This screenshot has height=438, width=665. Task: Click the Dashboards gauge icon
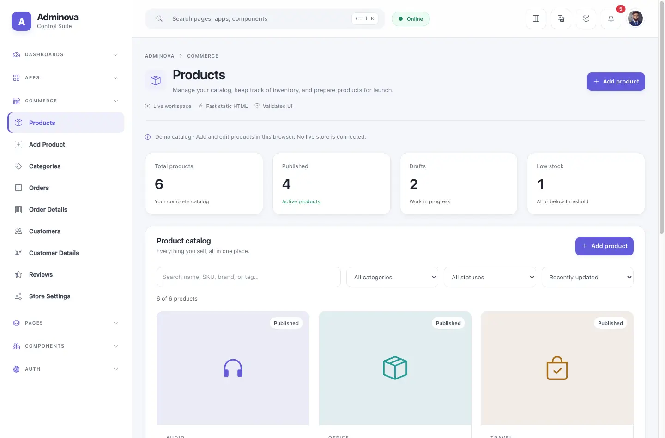click(x=17, y=55)
